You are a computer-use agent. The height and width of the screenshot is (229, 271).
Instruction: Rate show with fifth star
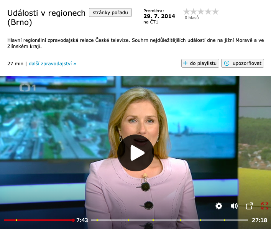pos(215,12)
